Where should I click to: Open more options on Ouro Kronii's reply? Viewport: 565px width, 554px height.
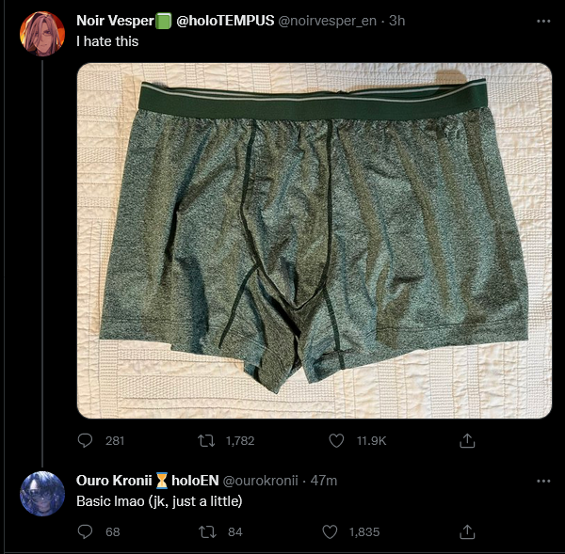point(543,481)
